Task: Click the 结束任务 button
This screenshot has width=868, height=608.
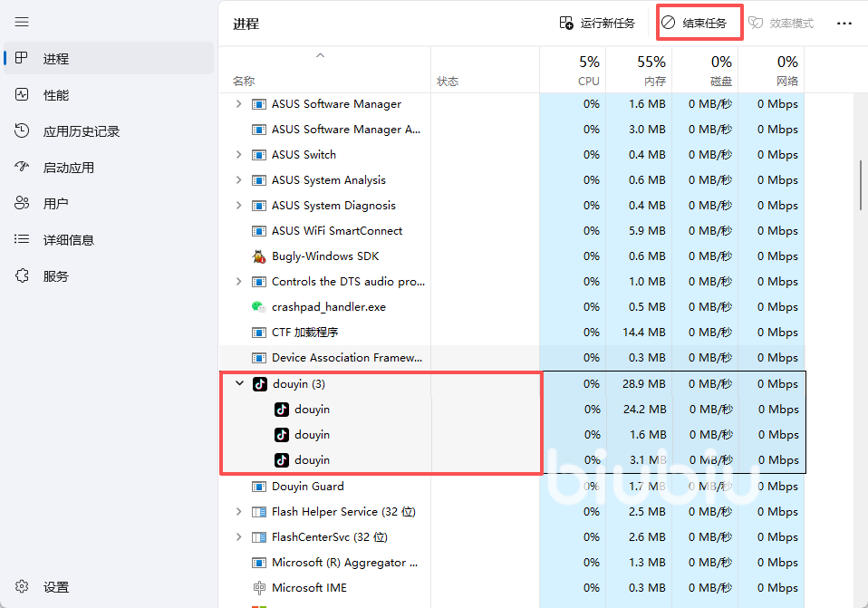Action: [x=699, y=24]
